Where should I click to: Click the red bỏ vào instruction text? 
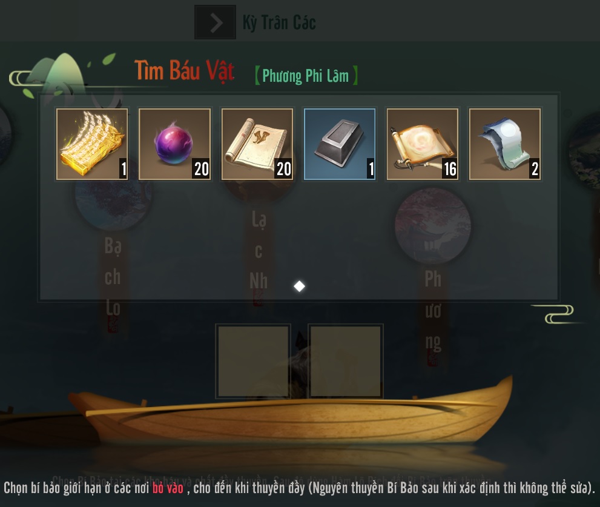point(168,488)
